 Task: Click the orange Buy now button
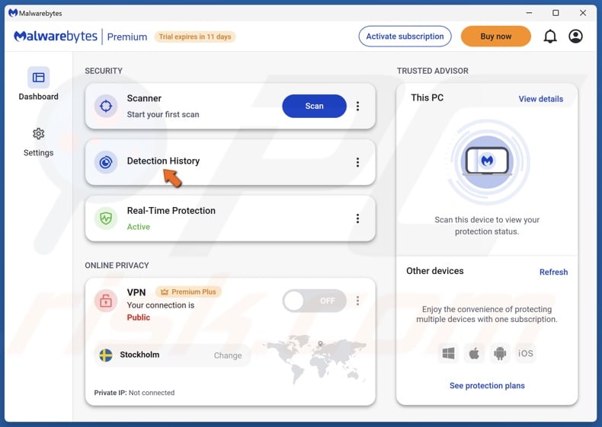click(495, 37)
